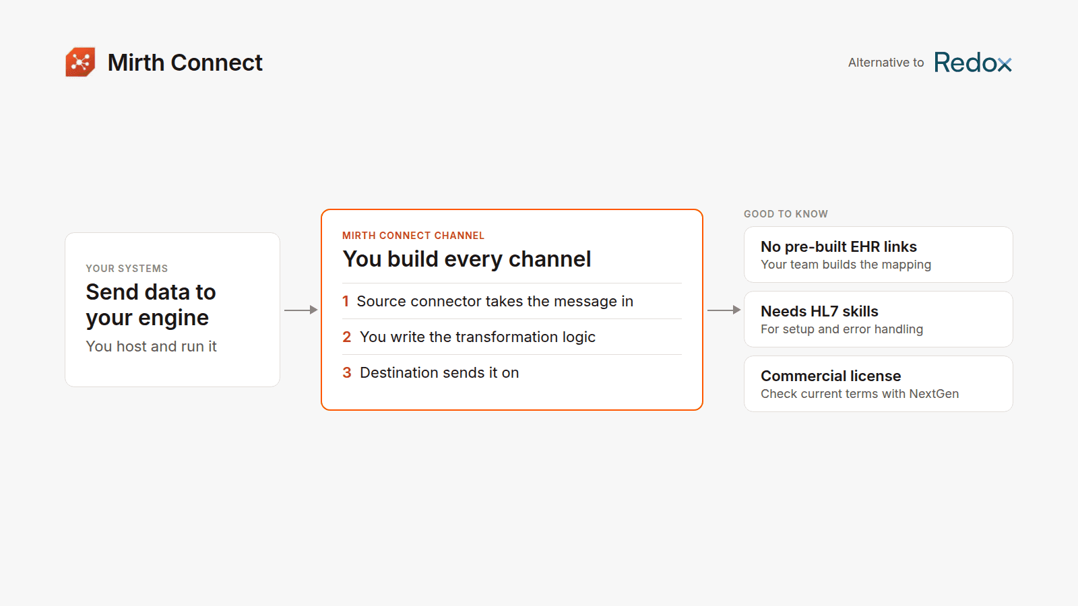Click 'You host and run it' text

click(151, 346)
